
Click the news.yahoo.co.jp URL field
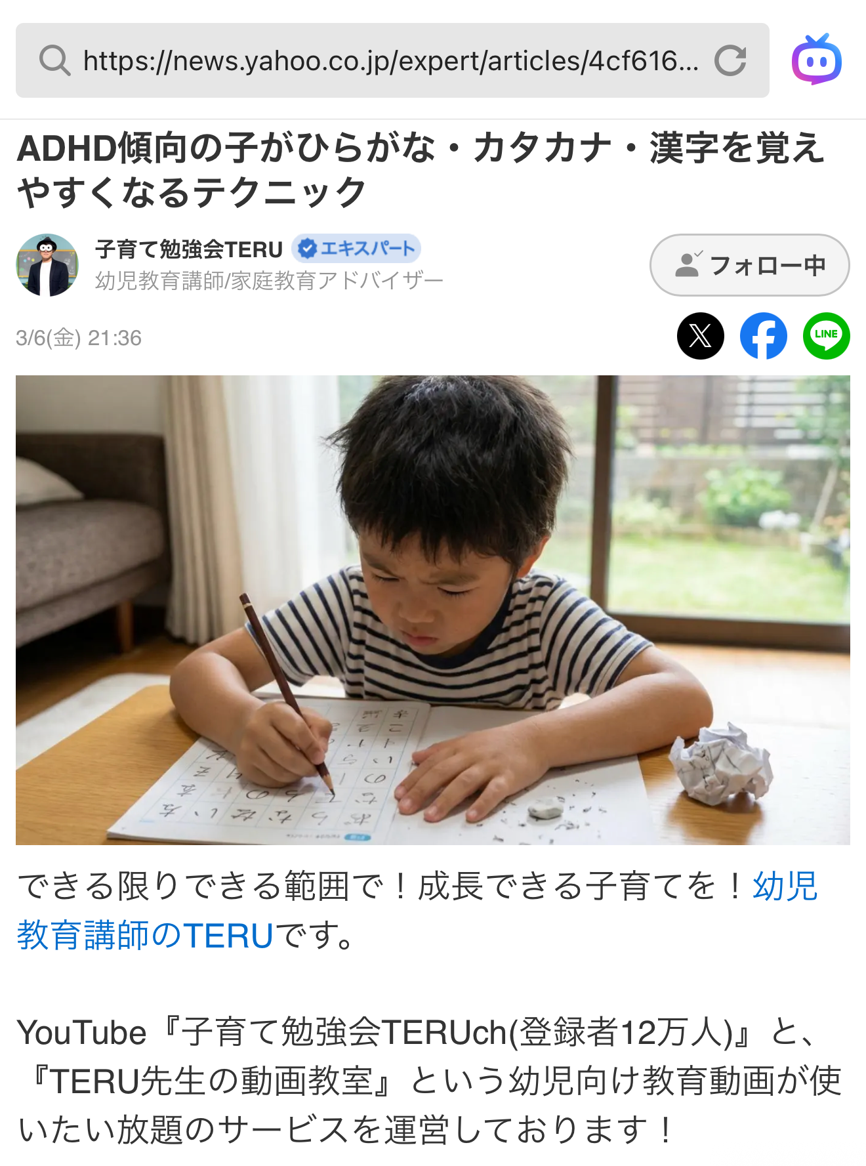coord(391,61)
